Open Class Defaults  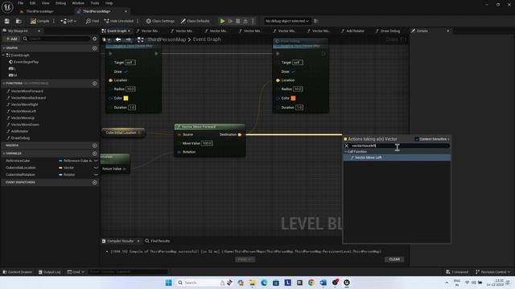click(195, 21)
